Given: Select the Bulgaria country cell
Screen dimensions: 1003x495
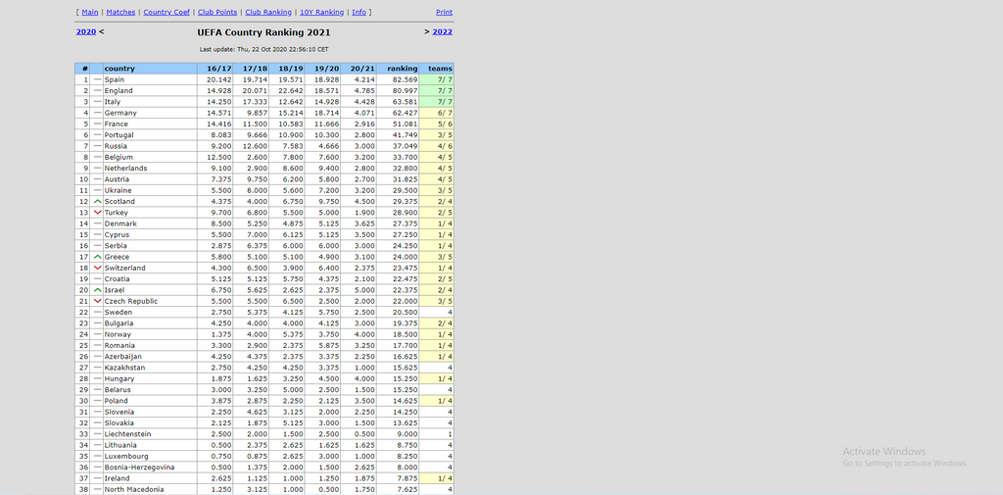Looking at the screenshot, I should point(150,323).
